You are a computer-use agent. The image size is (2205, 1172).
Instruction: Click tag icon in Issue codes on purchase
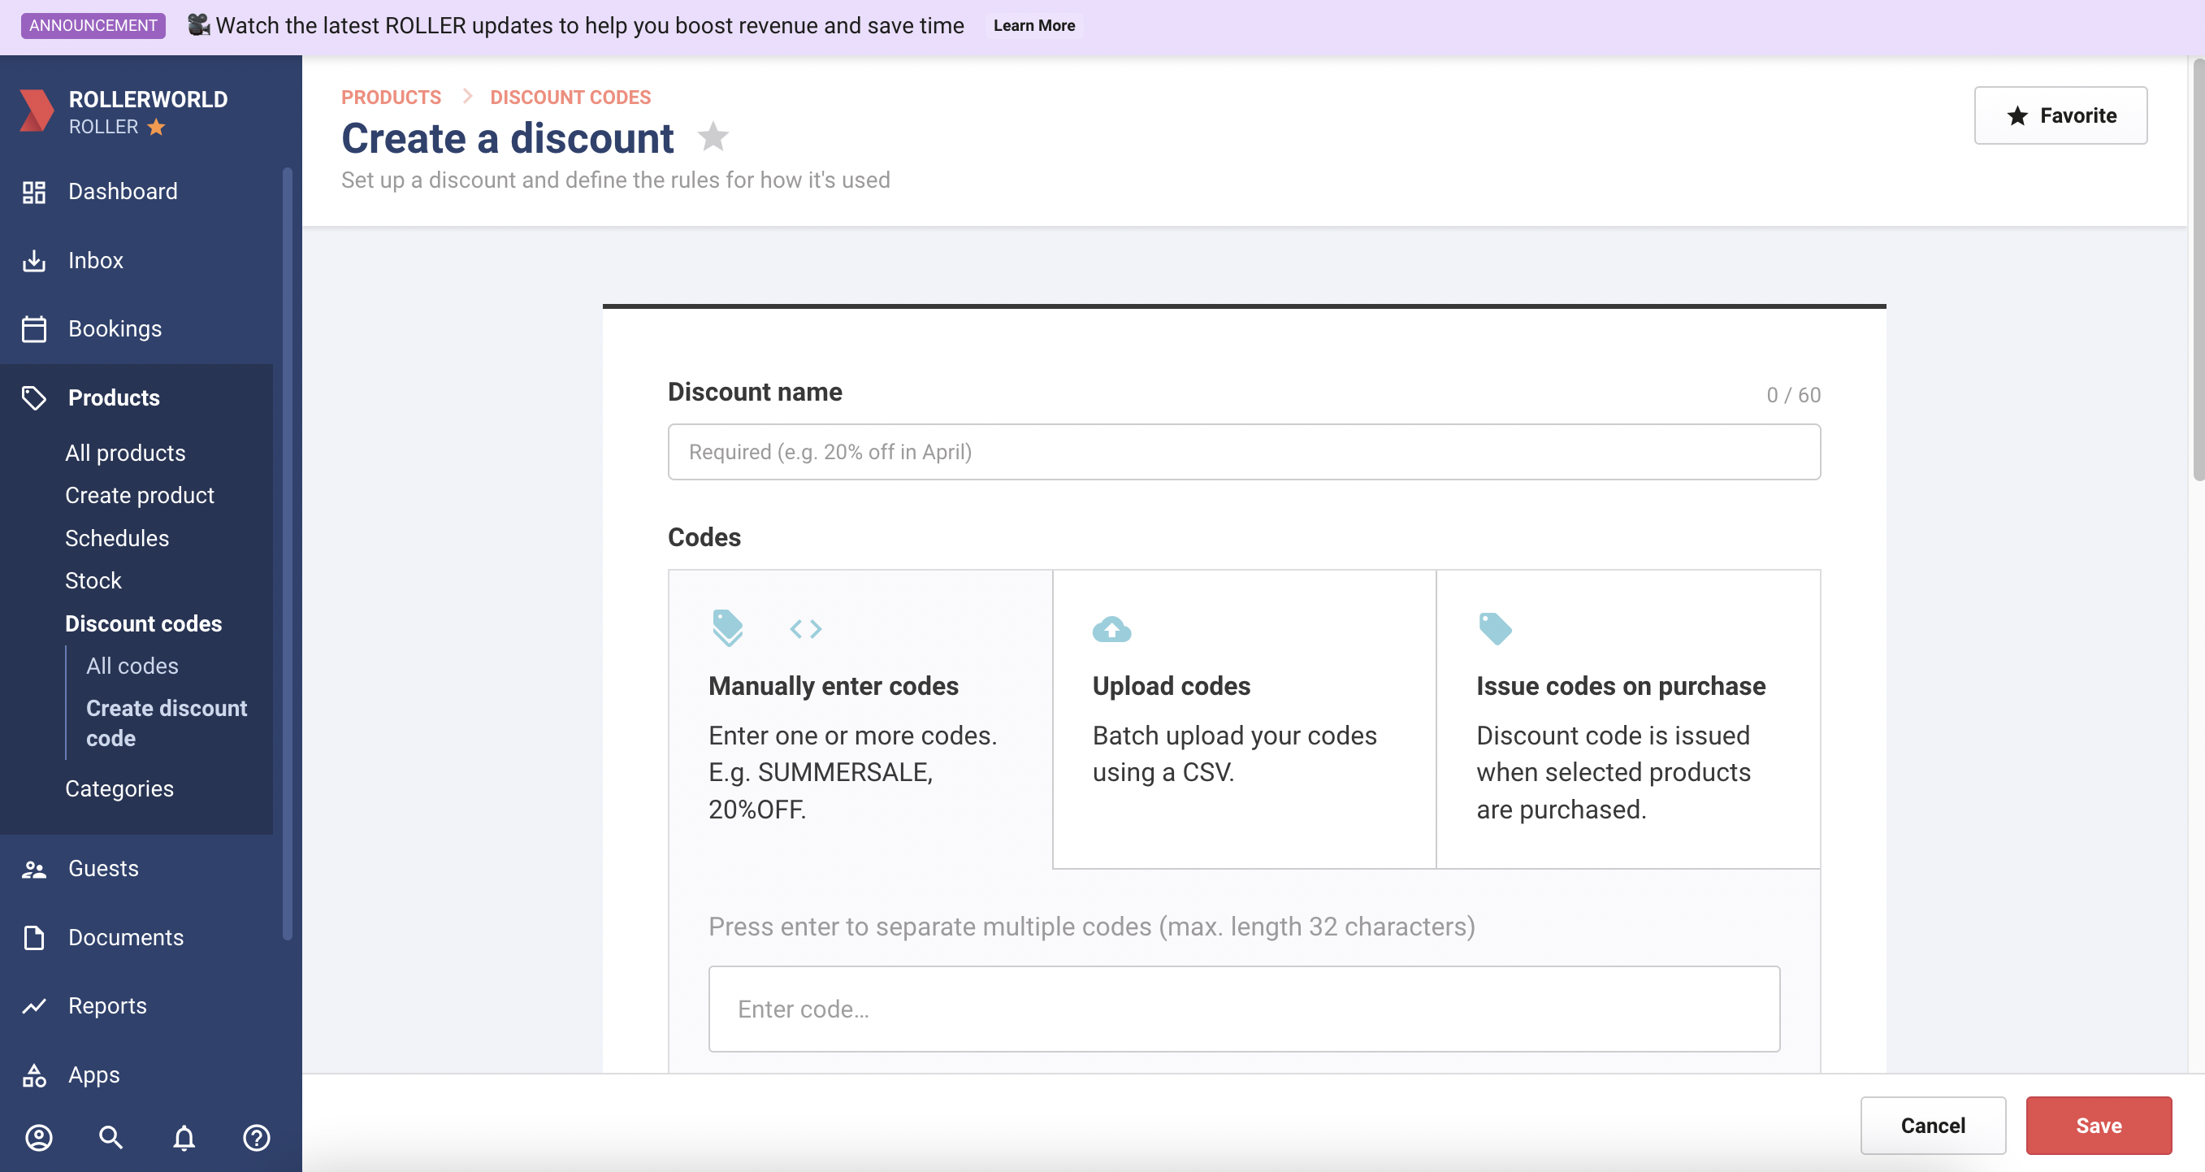coord(1496,628)
